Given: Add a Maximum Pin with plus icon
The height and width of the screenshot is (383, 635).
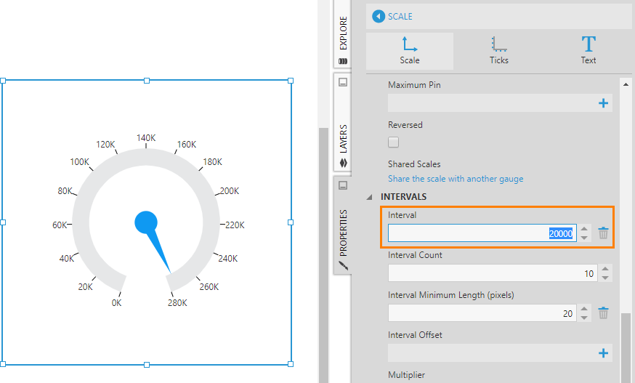Looking at the screenshot, I should click(x=602, y=103).
